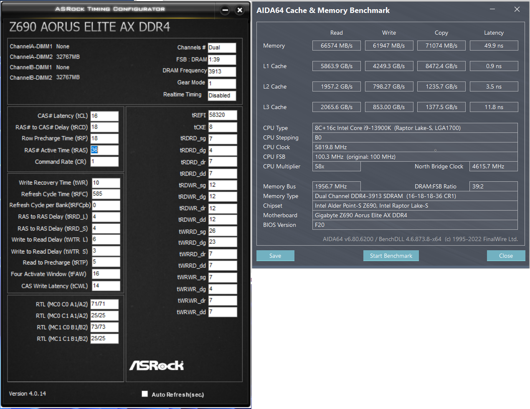
Task: Select the FSB : DRAM ratio field
Action: [x=222, y=60]
